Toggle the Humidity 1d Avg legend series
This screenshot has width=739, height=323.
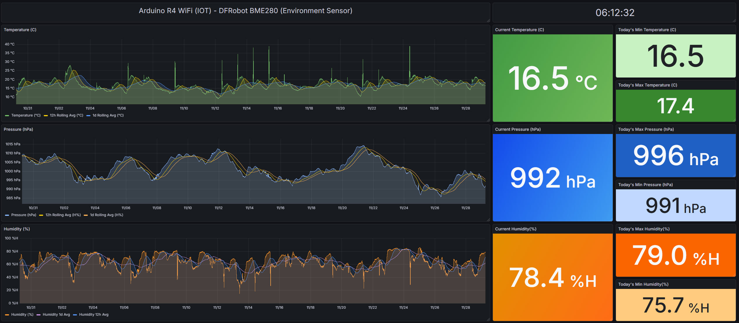(56, 315)
